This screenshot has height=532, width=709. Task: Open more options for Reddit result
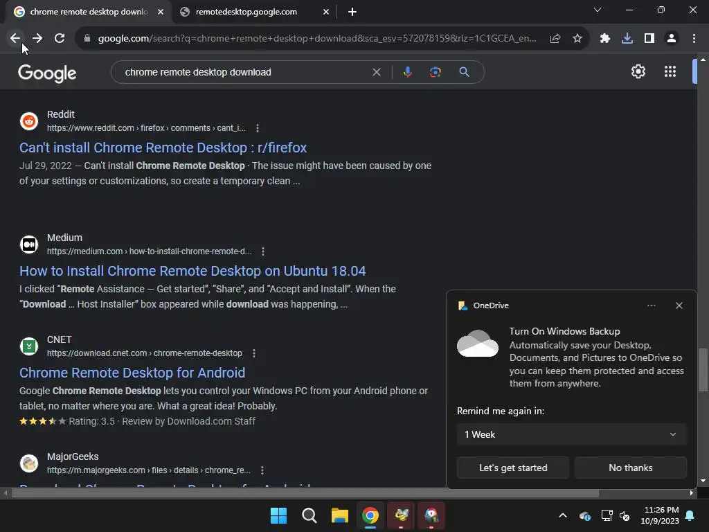coord(258,128)
